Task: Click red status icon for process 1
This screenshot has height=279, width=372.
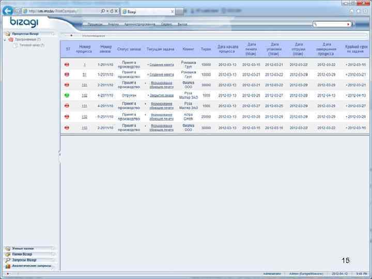Action: point(67,64)
